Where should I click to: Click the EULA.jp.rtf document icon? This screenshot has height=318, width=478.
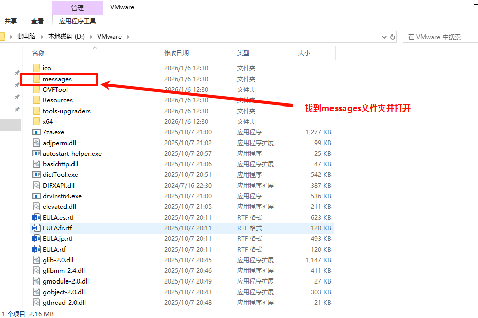(36, 239)
